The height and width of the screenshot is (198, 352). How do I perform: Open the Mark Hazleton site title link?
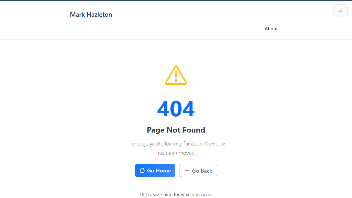[91, 15]
